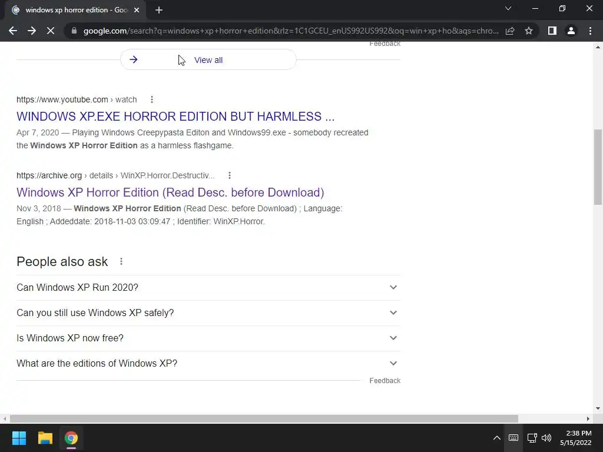Open People also ask options menu
The image size is (603, 452).
click(x=121, y=261)
